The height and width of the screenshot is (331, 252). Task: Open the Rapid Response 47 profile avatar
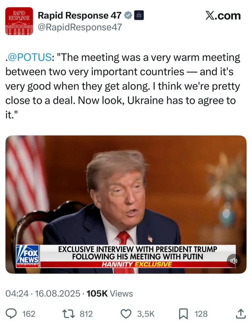pos(19,21)
